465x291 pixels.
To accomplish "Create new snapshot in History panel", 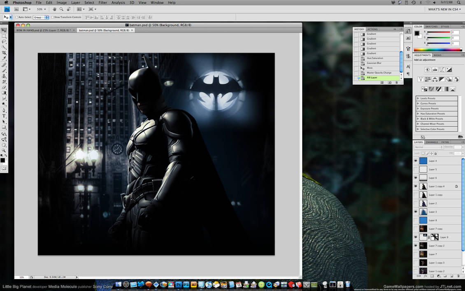I will click(390, 82).
